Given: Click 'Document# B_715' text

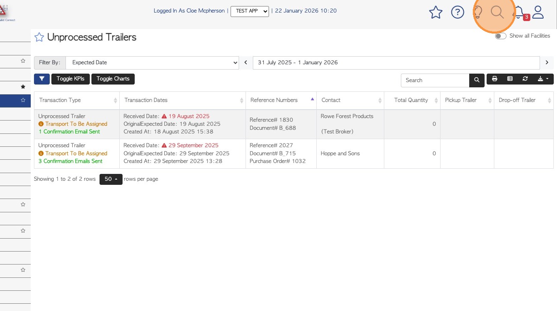Looking at the screenshot, I should 273,154.
